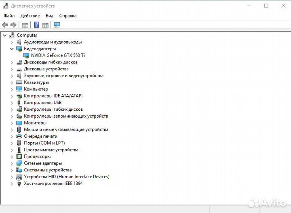291x213 pixels.
Task: Open the Вид menu
Action: pos(50,16)
